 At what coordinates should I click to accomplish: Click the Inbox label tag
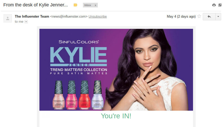click(88, 5)
